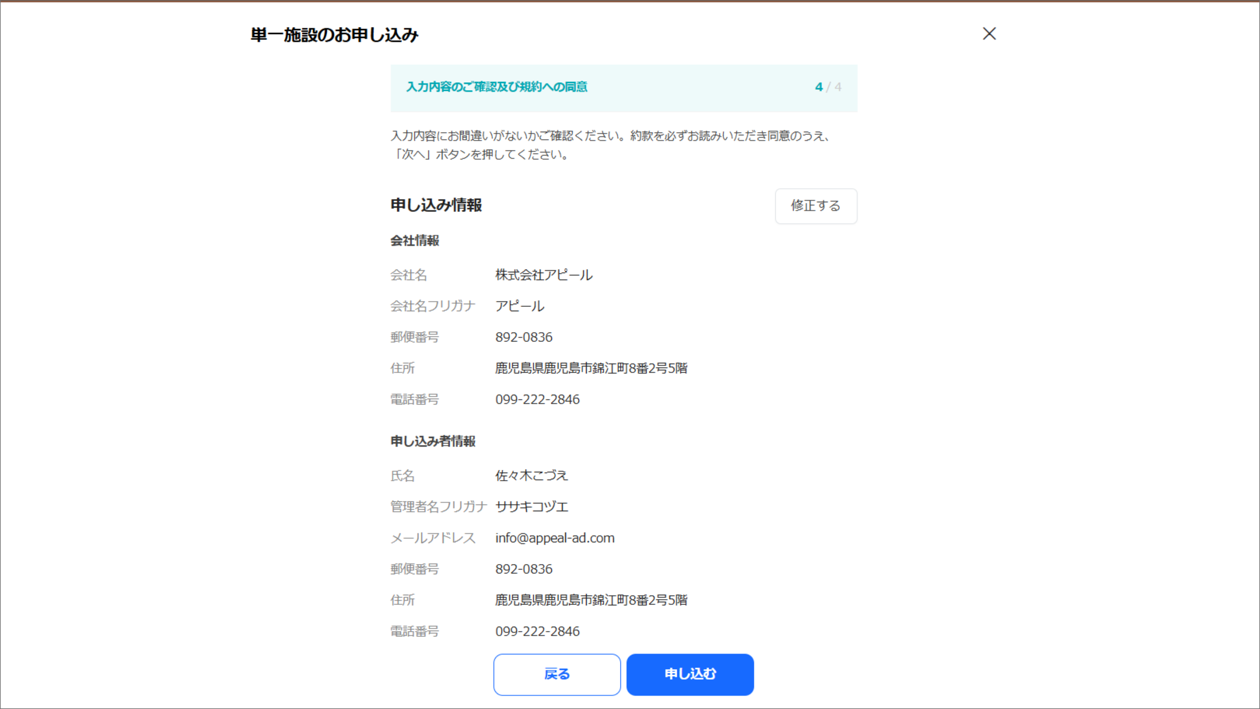Click the 申し込み者情報 subheading
1260x709 pixels.
tap(432, 441)
